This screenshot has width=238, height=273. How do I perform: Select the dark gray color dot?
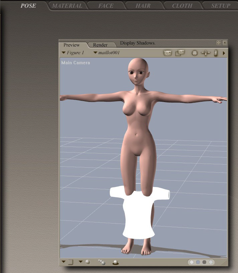point(204,262)
